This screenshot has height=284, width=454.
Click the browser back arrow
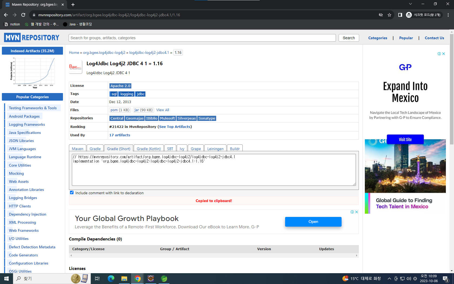pos(6,15)
